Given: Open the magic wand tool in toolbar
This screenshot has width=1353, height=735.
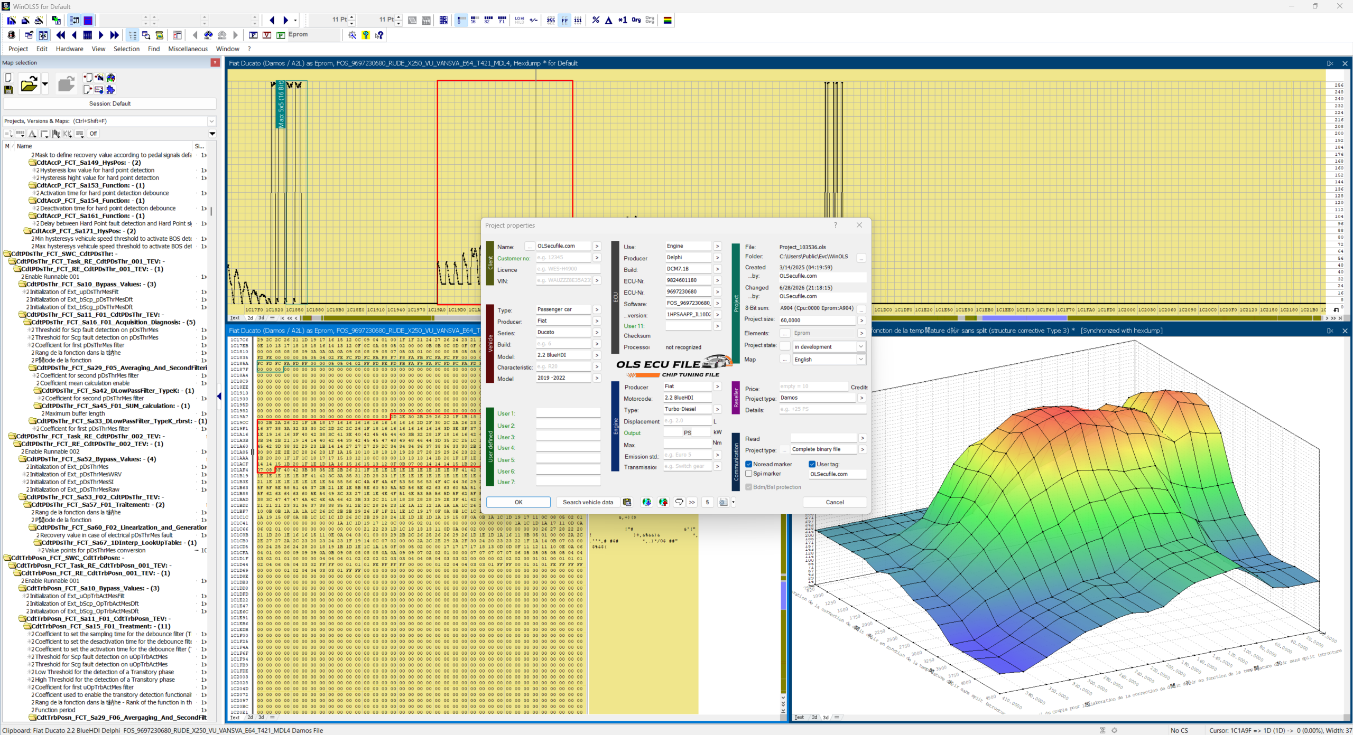Looking at the screenshot, I should click(x=352, y=35).
